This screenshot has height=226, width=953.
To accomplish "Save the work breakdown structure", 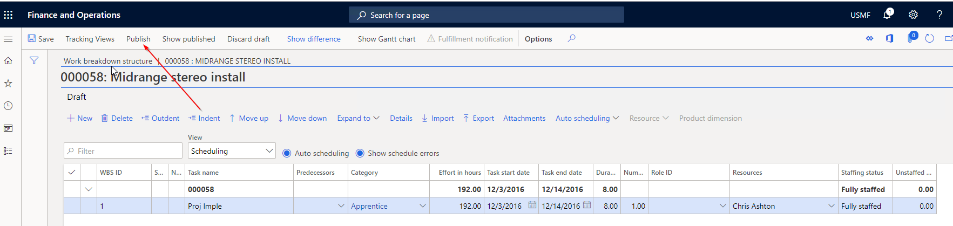I will (x=40, y=39).
